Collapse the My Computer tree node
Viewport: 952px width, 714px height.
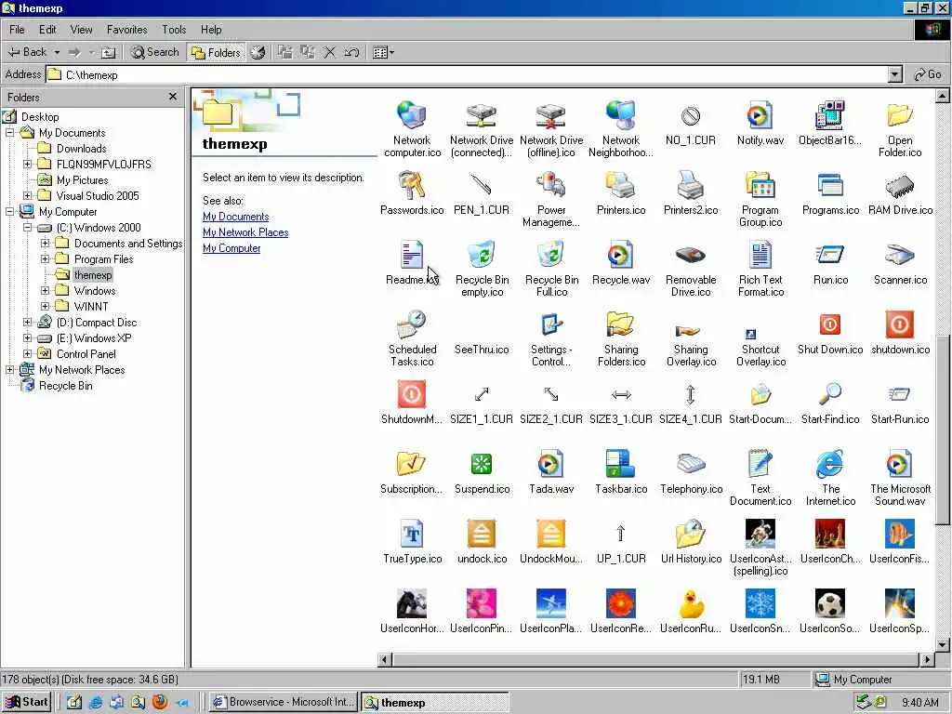pyautogui.click(x=10, y=211)
